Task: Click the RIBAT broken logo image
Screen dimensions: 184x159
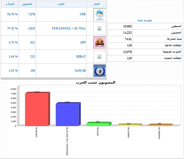Action: tap(99, 57)
